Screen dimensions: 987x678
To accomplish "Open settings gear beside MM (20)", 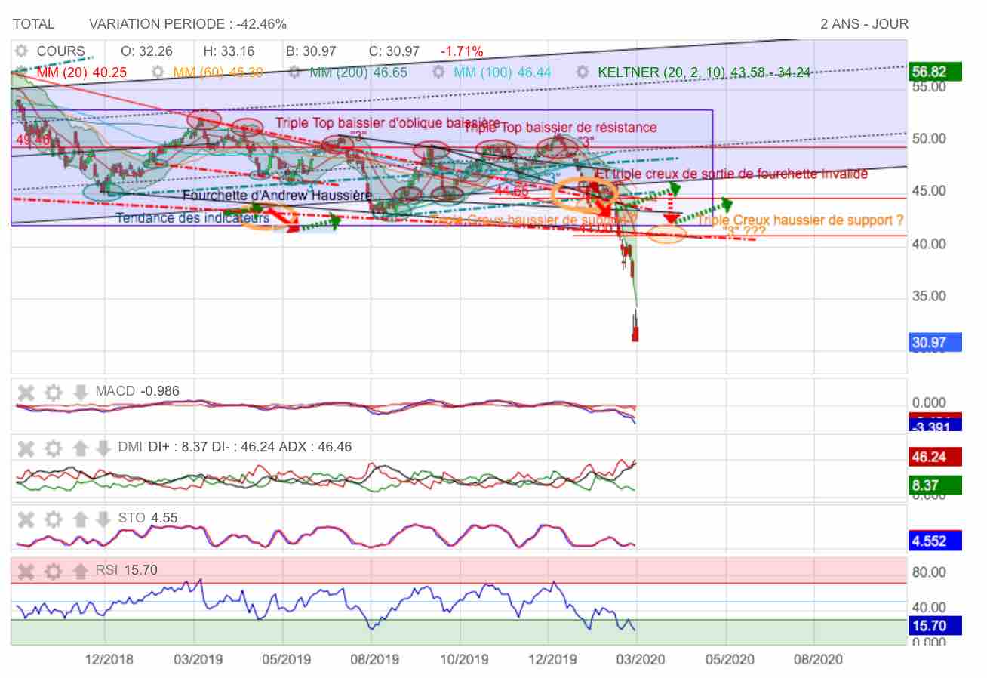I will tap(22, 72).
